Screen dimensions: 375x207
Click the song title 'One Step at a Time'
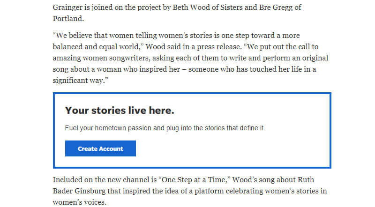(x=194, y=180)
